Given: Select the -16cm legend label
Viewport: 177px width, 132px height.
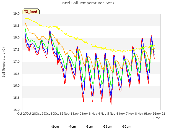Looking at the screenshot, I should pos(108,127).
